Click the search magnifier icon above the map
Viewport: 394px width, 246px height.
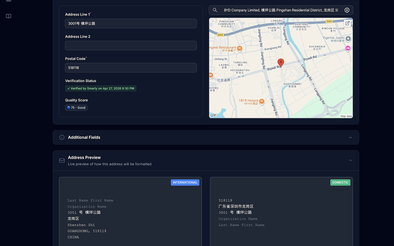click(215, 10)
